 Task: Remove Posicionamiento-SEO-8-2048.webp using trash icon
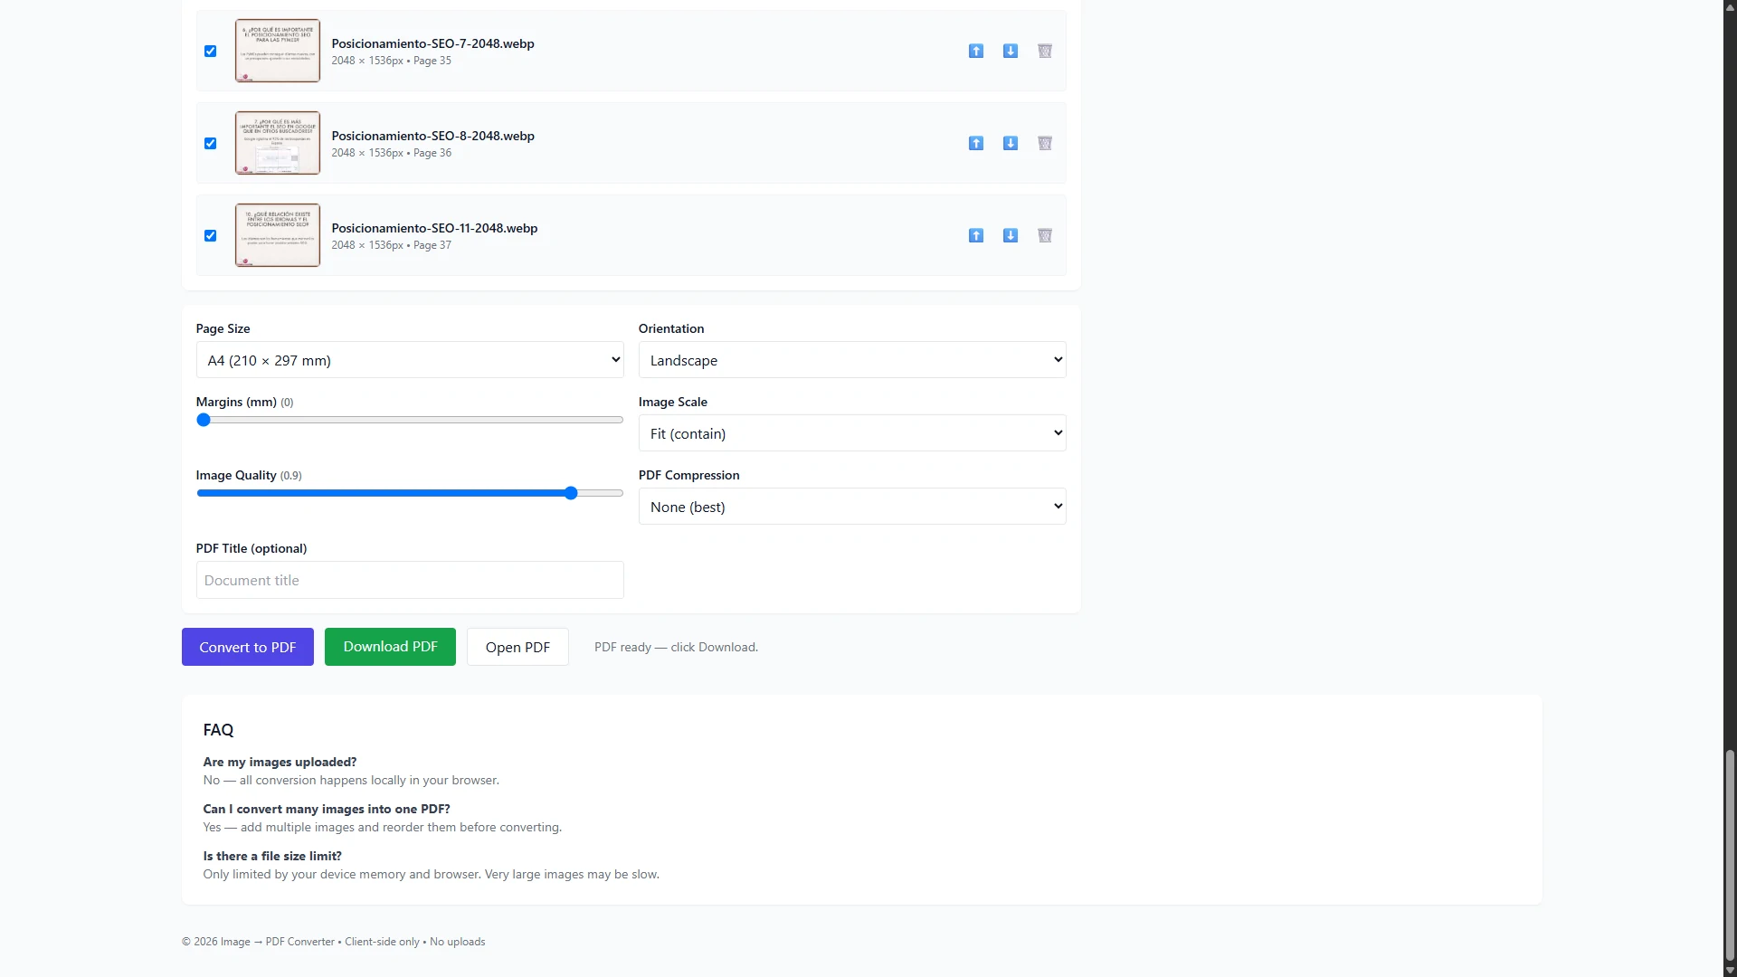[1044, 144]
